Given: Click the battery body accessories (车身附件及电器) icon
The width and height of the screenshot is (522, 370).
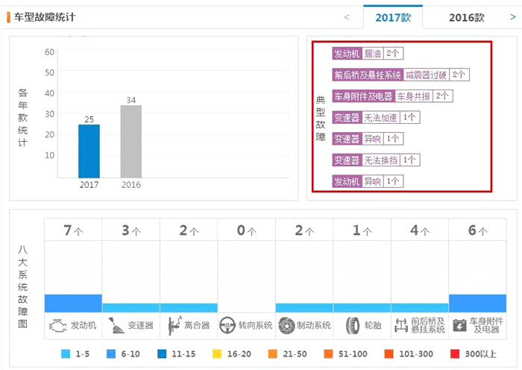Looking at the screenshot, I should point(459,325).
